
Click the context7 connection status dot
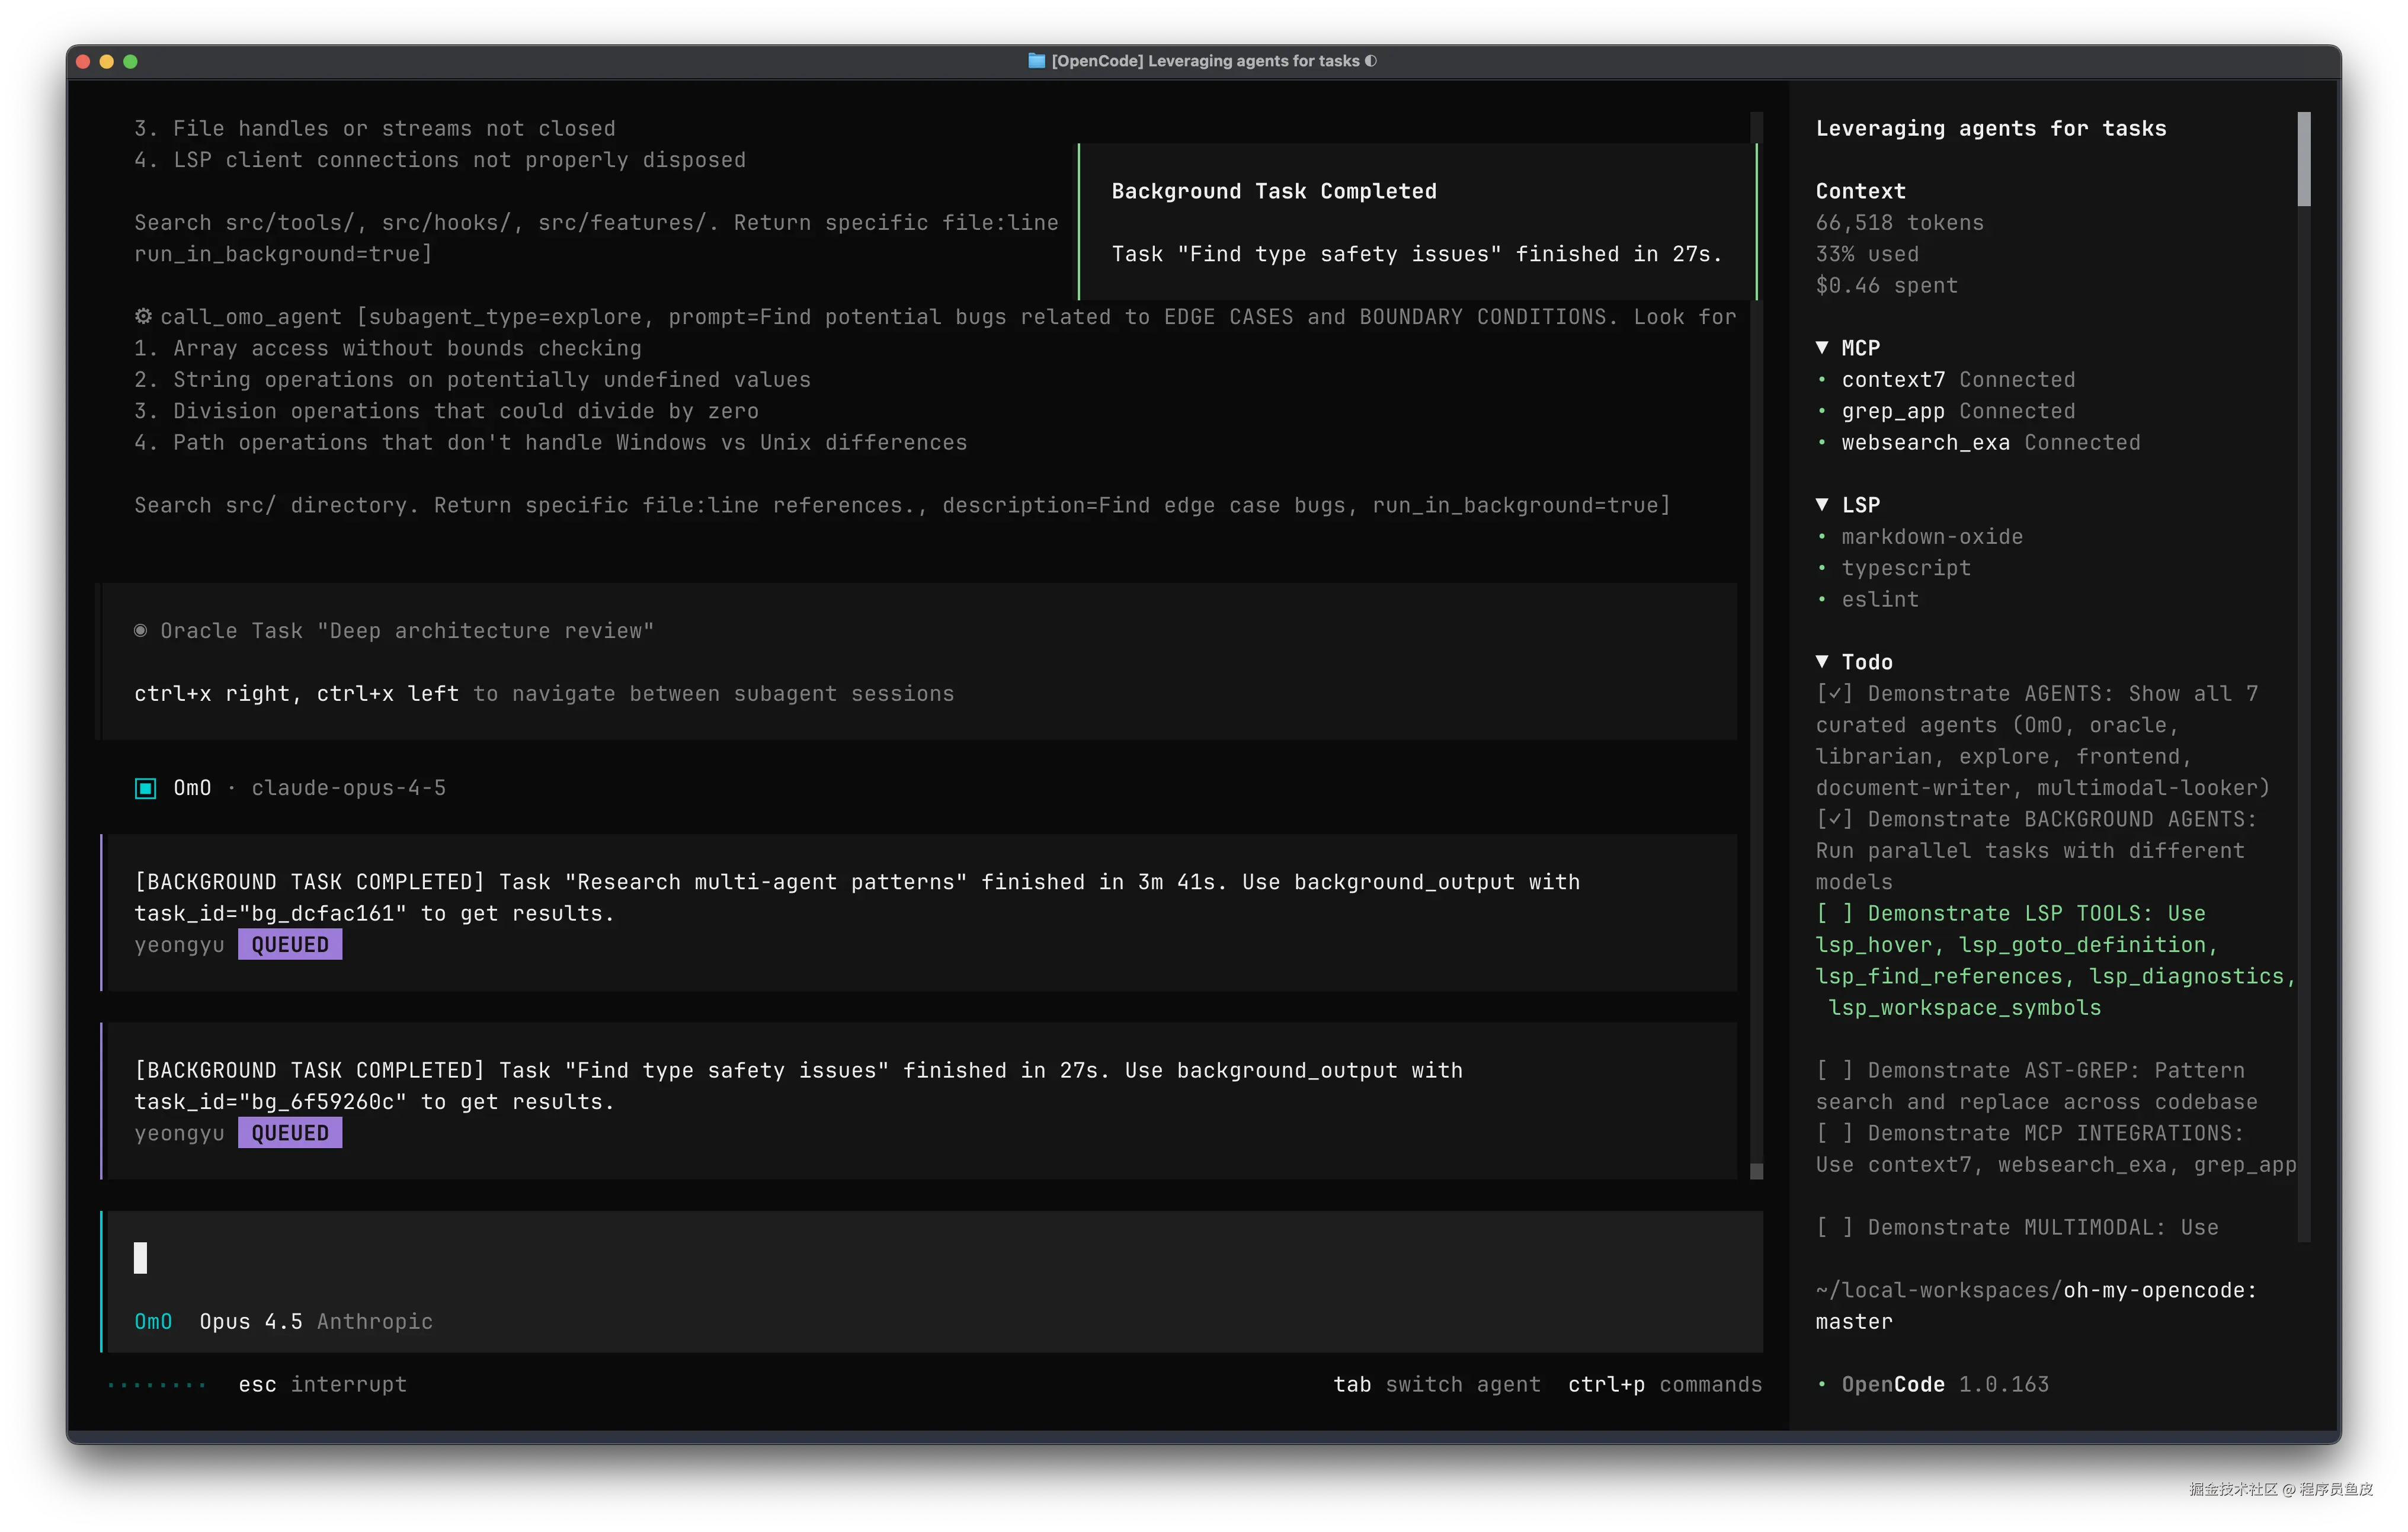click(x=1821, y=380)
